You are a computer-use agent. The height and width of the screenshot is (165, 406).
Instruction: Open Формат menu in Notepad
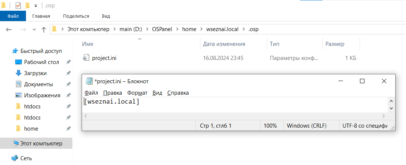(137, 93)
